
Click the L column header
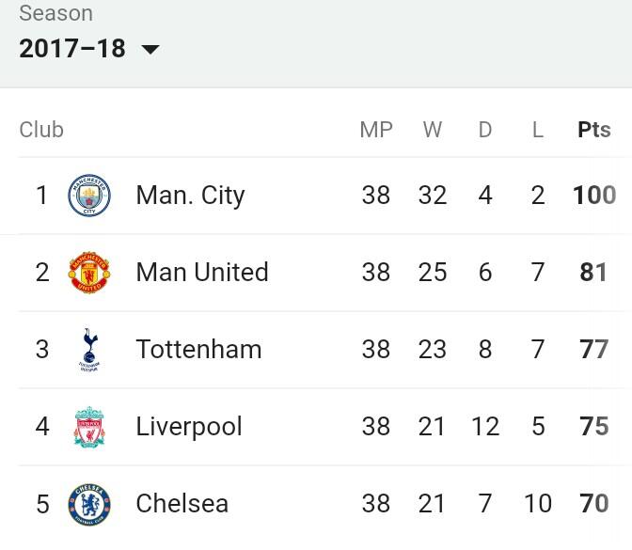coord(538,130)
